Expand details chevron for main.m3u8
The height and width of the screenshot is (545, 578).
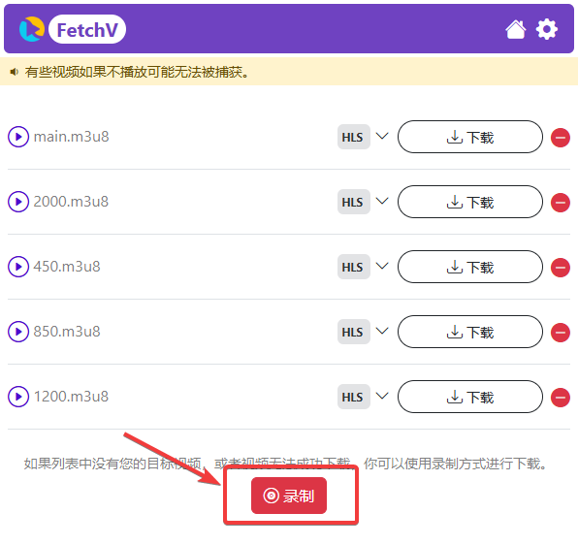tap(382, 136)
